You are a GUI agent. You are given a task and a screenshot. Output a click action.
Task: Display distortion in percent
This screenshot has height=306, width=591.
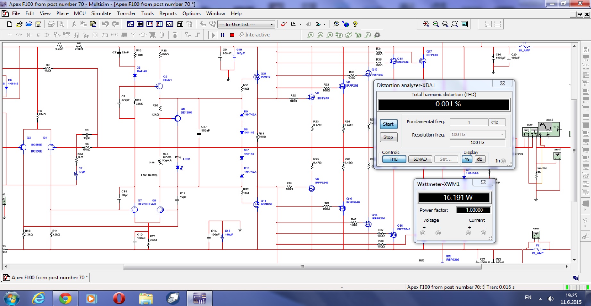[x=467, y=159]
